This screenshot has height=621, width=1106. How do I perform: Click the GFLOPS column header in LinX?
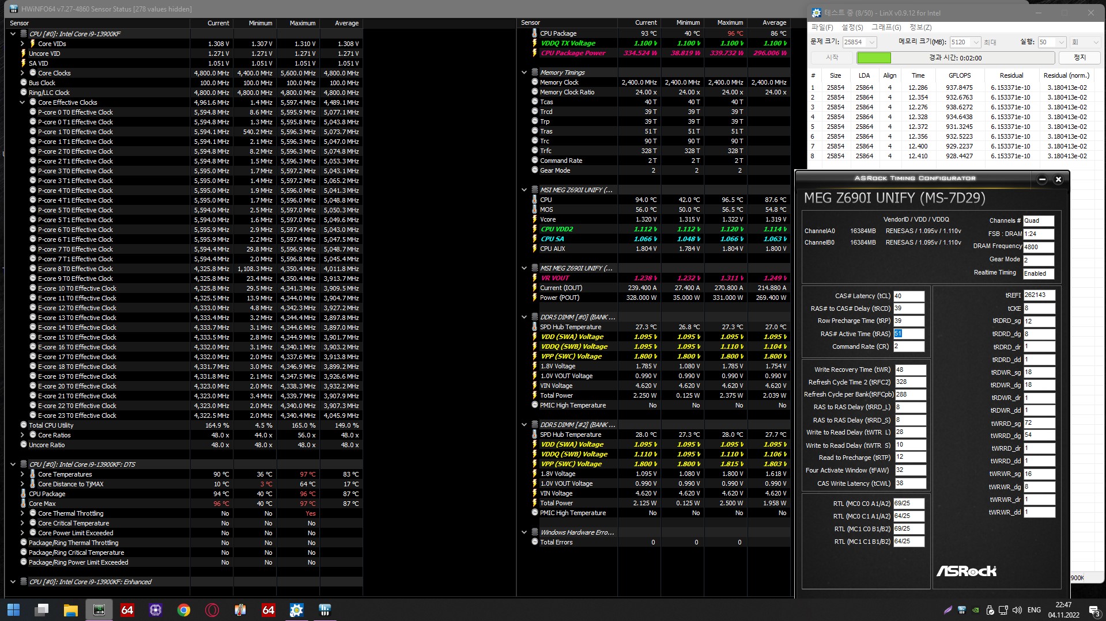960,75
